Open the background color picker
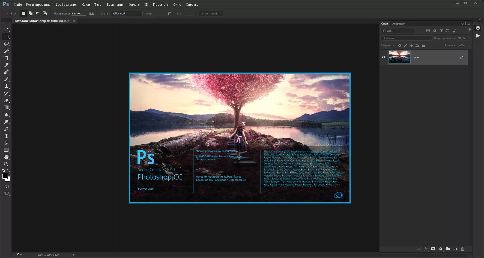484x258 pixels. 8,180
